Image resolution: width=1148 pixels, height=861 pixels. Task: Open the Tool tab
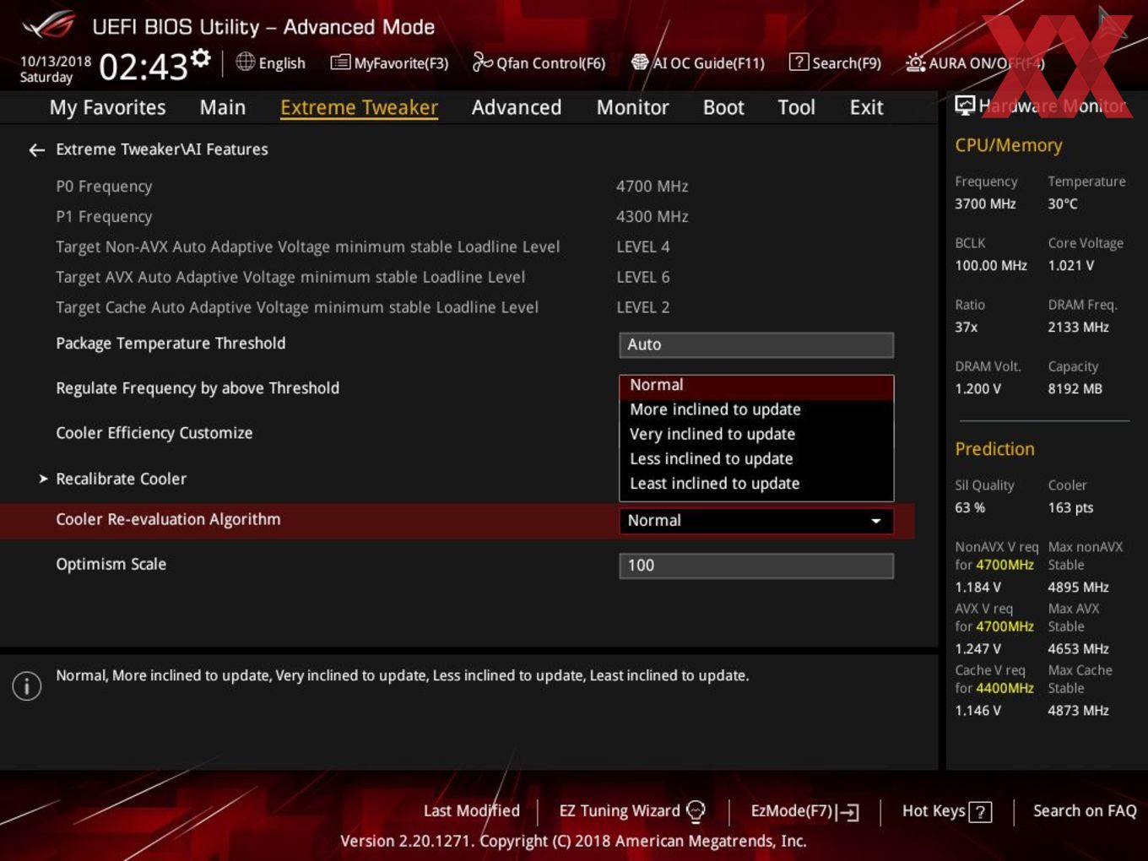(796, 107)
